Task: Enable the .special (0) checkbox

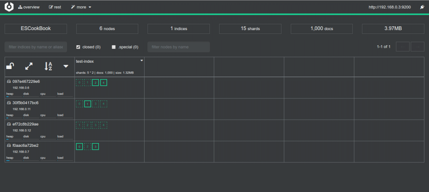Action: click(114, 47)
